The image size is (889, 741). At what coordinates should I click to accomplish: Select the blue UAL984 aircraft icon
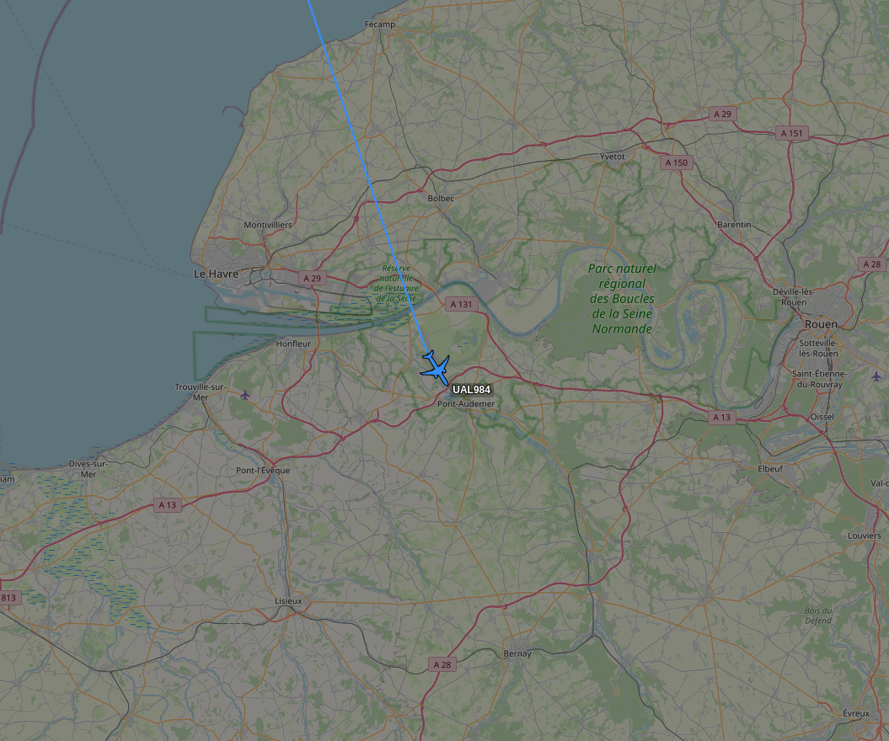[436, 368]
